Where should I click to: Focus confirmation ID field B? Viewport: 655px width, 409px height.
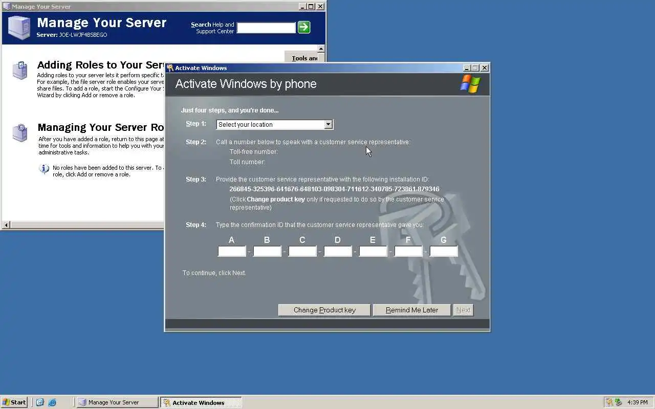[267, 251]
